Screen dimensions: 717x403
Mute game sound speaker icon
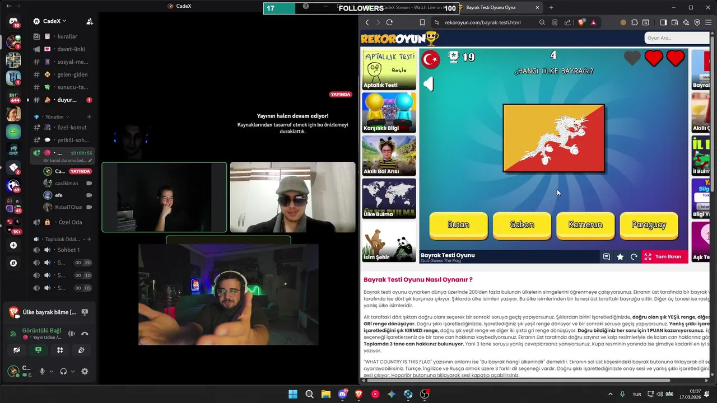click(x=428, y=84)
